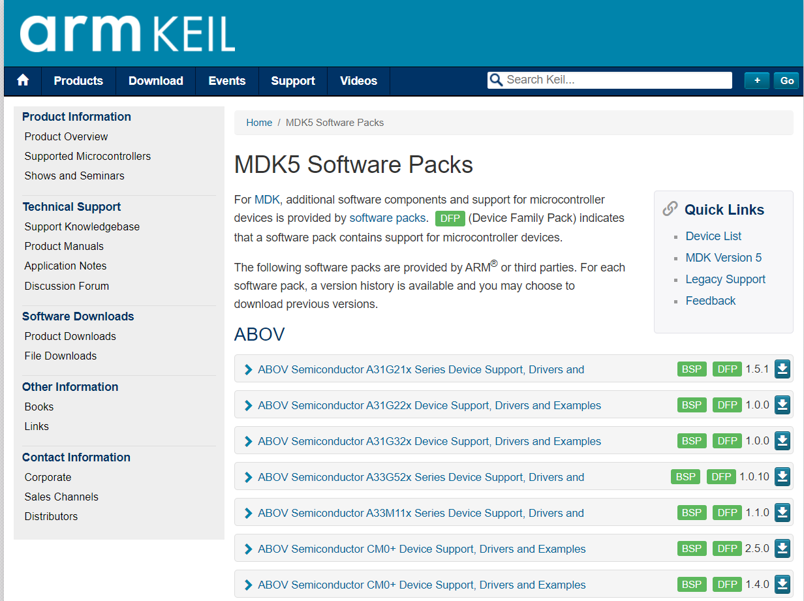Viewport: 804px width, 601px height.
Task: Click version number 1.5.1
Action: 758,369
